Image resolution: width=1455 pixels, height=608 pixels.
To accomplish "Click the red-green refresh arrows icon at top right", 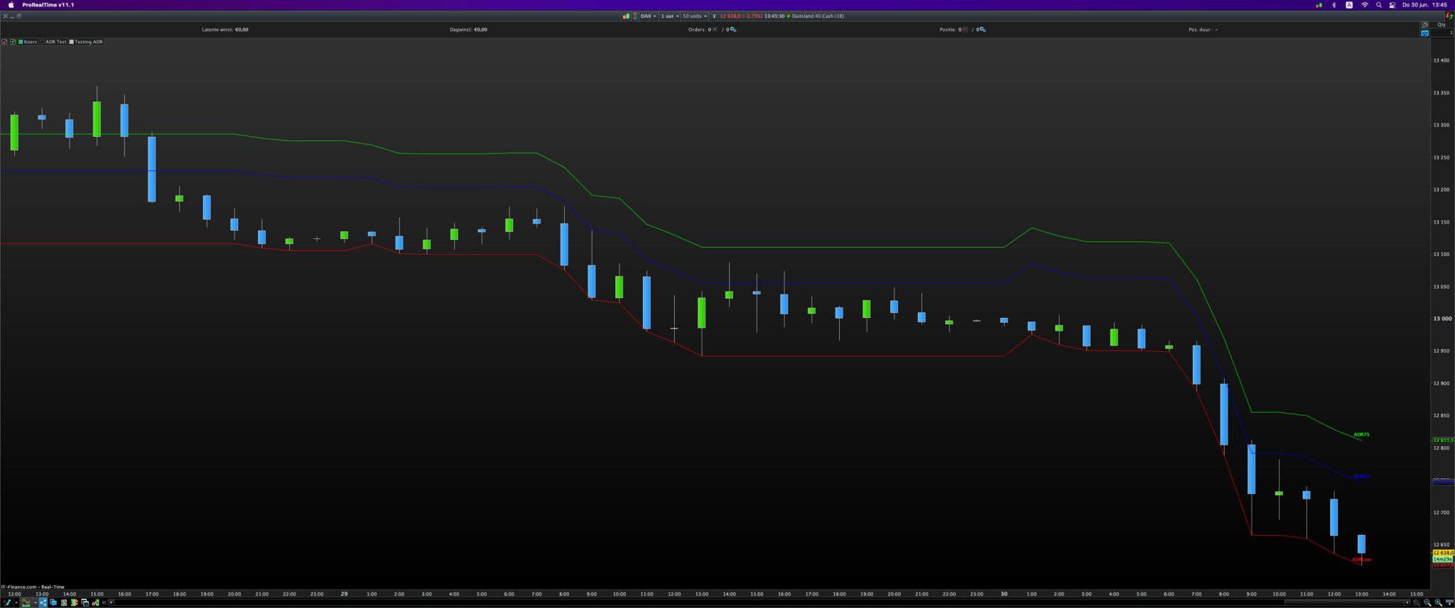I will [1449, 16].
